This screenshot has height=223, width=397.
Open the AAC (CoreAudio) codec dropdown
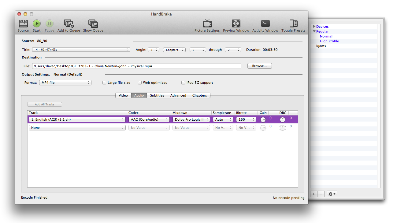pyautogui.click(x=149, y=119)
